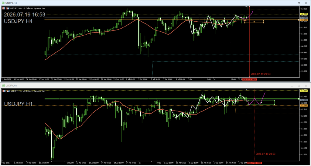Image resolution: width=311 pixels, height=166 pixels.
Task: Click the USDJPY,H1 window title chart icon
Action: pos(3,86)
